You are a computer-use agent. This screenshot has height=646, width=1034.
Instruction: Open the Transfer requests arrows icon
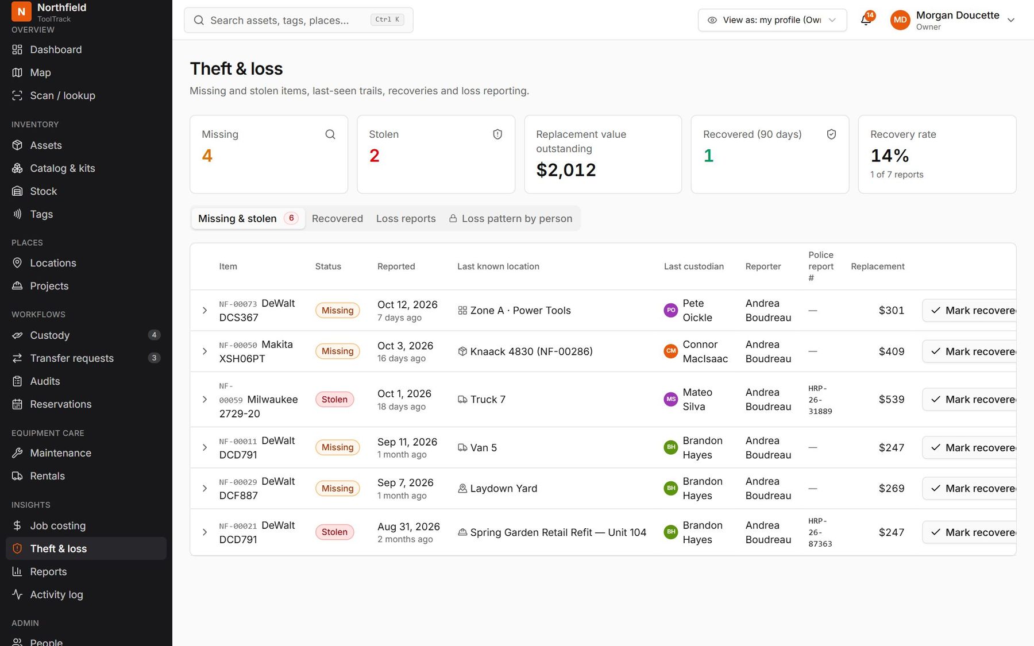click(17, 358)
